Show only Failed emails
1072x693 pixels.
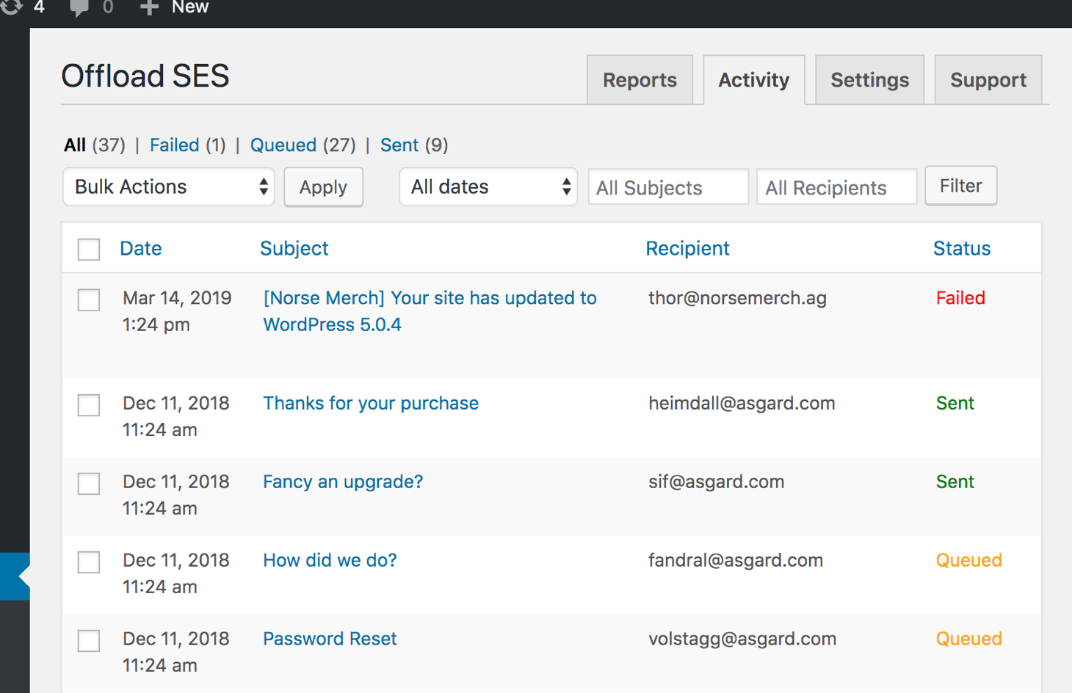point(175,145)
